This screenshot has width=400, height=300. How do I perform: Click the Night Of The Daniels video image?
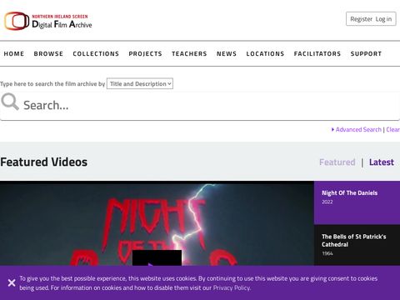tap(157, 223)
